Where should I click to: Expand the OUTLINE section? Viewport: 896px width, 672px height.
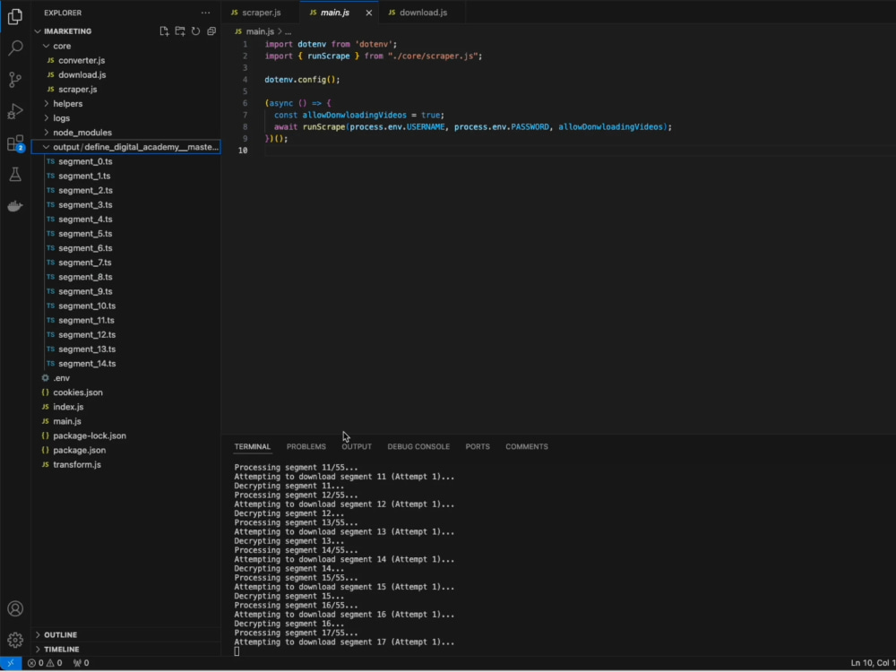click(125, 635)
